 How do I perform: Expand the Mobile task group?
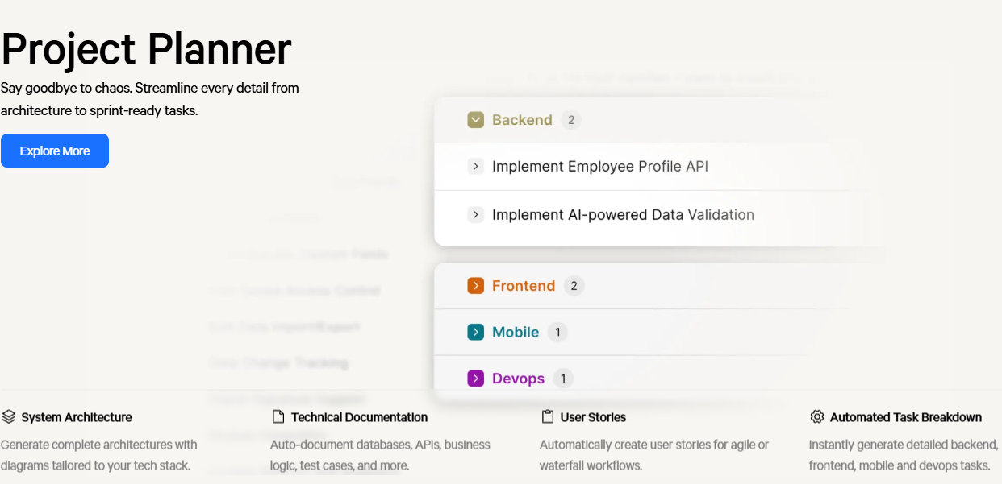pos(475,332)
